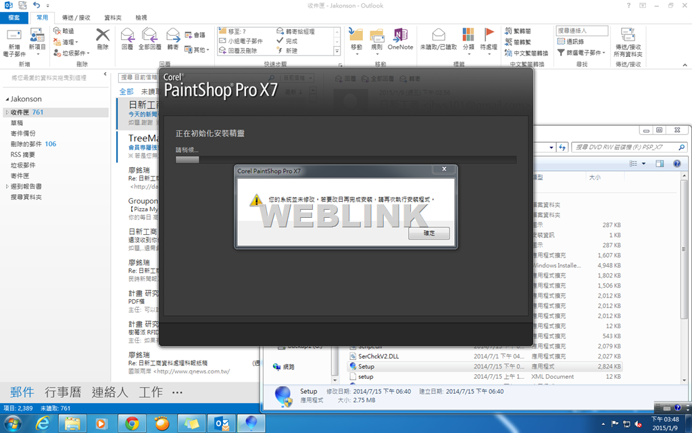Switch to the 常用 home tab

pyautogui.click(x=43, y=18)
